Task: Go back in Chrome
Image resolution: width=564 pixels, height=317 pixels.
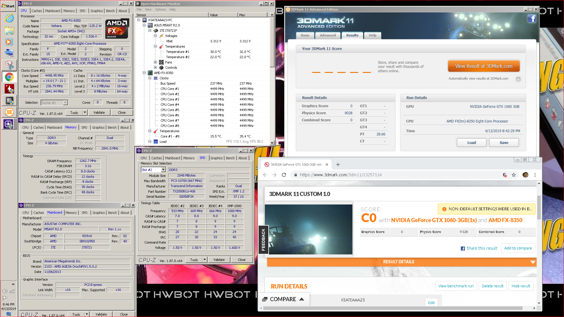Action: pos(265,175)
